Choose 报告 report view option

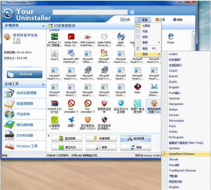click(148, 37)
